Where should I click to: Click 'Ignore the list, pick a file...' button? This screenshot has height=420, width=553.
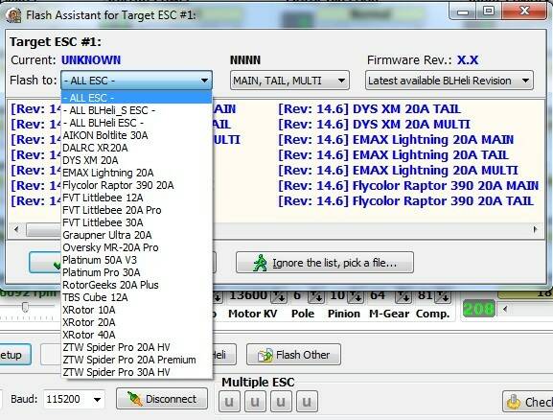325,262
